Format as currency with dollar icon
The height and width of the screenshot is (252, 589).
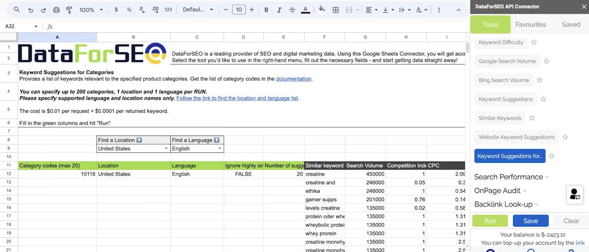[x=116, y=9]
